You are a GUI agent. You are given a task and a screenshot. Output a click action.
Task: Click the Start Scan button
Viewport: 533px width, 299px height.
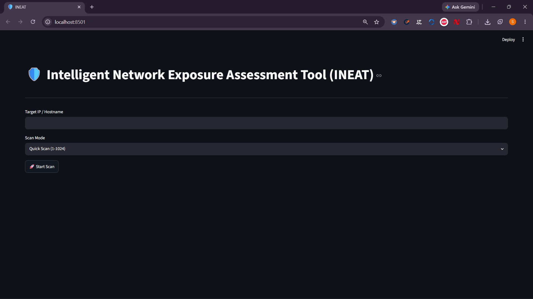[42, 166]
